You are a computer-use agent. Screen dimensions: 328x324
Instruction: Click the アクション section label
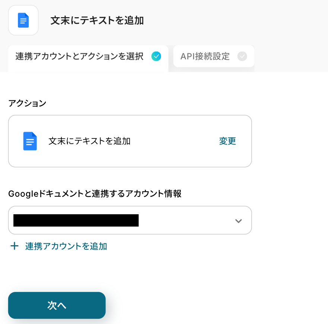27,103
